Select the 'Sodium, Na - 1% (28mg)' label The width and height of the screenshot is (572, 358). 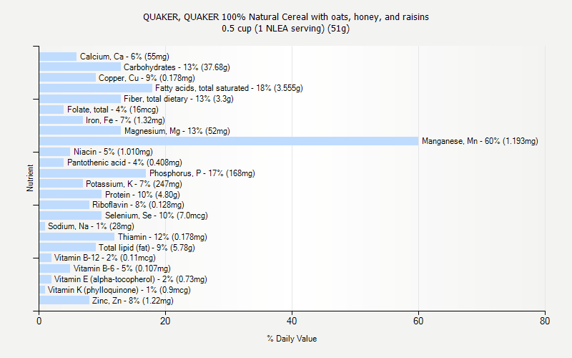(91, 226)
